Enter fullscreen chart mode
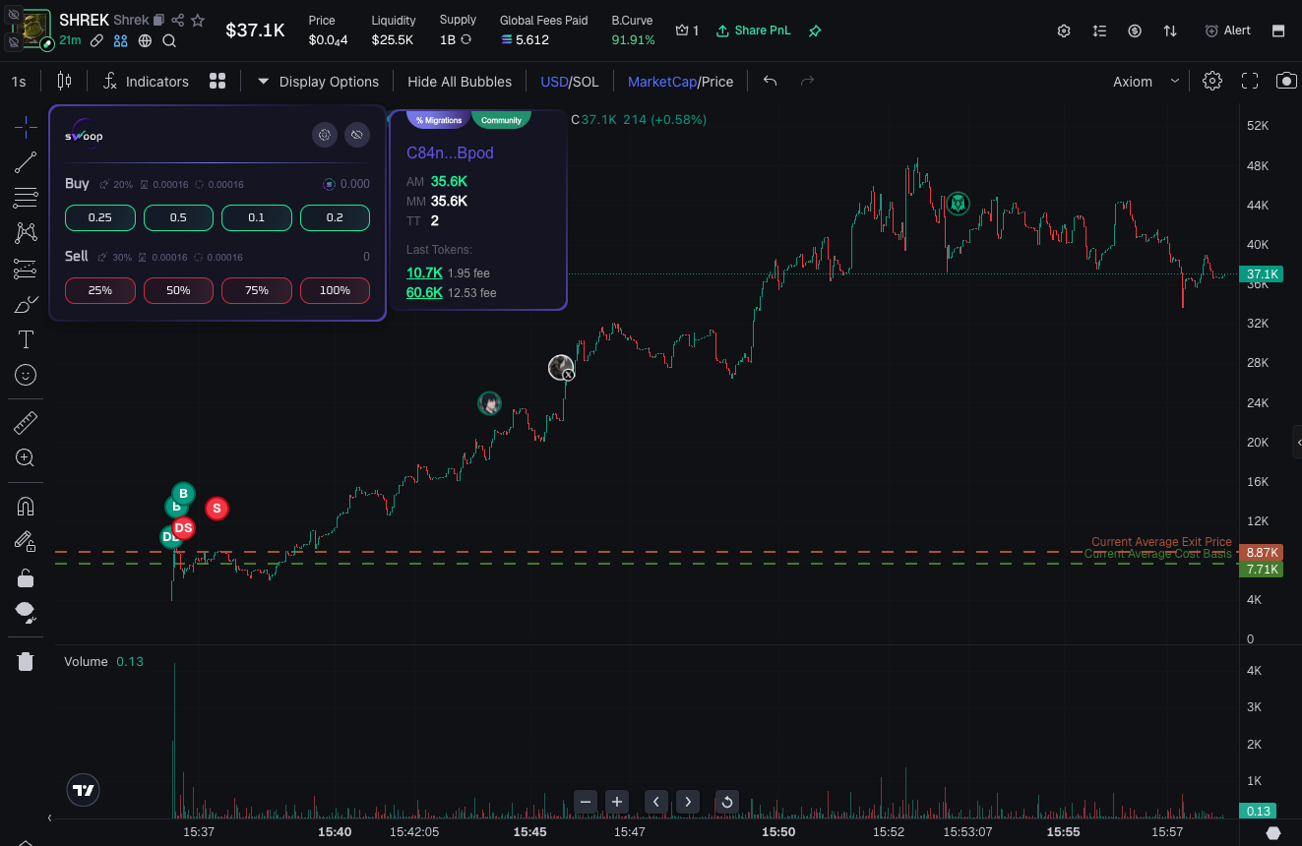Image resolution: width=1302 pixels, height=846 pixels. pos(1250,82)
